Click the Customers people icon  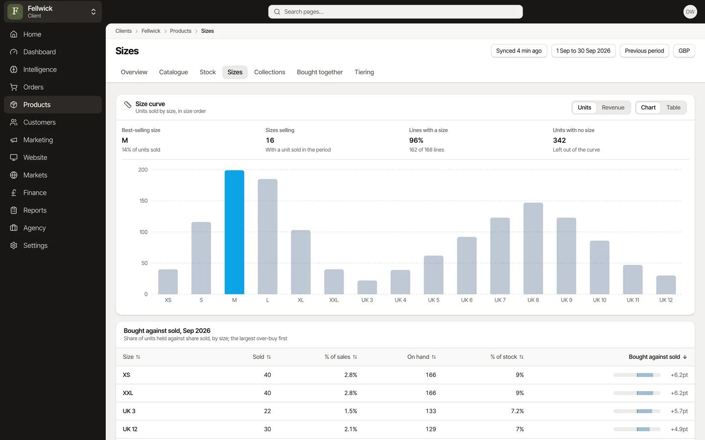coord(14,122)
